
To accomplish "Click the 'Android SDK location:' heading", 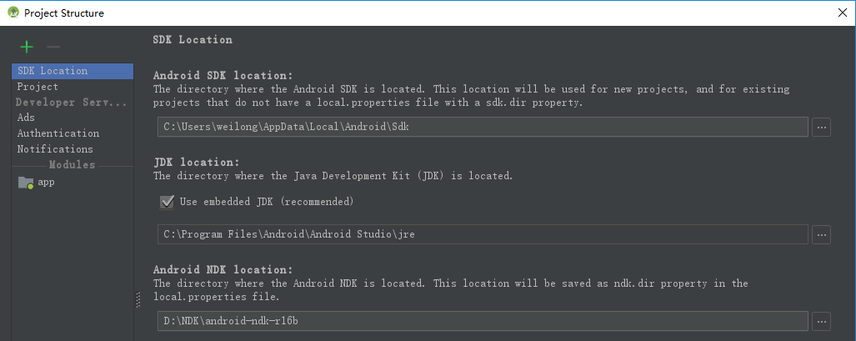I will (x=223, y=75).
